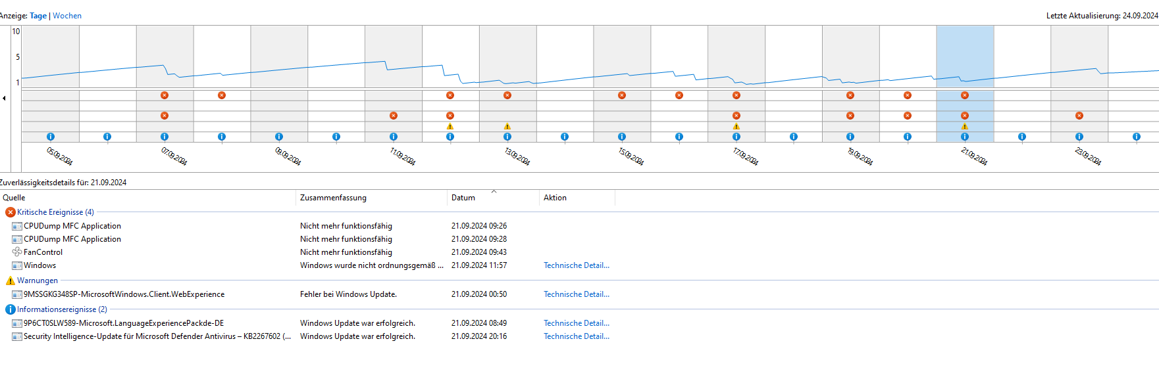The height and width of the screenshot is (381, 1159).
Task: Click the warning icon on 17.09.2024
Action: tap(736, 126)
